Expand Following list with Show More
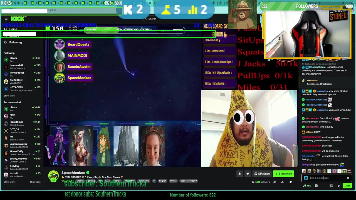This screenshot has height=200, width=356. coord(9,96)
